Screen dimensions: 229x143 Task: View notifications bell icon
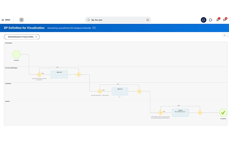pyautogui.click(x=218, y=20)
